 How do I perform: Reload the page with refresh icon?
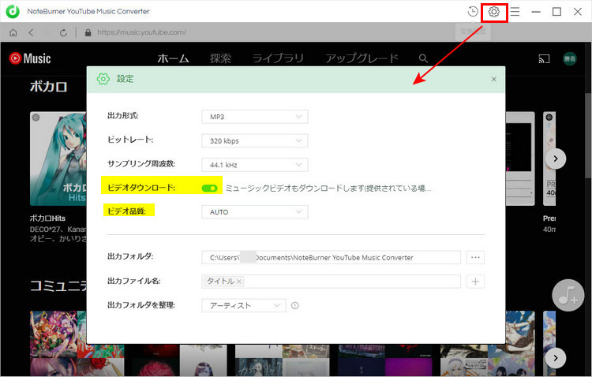[63, 33]
